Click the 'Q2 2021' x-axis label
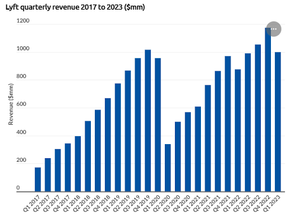 pyautogui.click(x=202, y=203)
